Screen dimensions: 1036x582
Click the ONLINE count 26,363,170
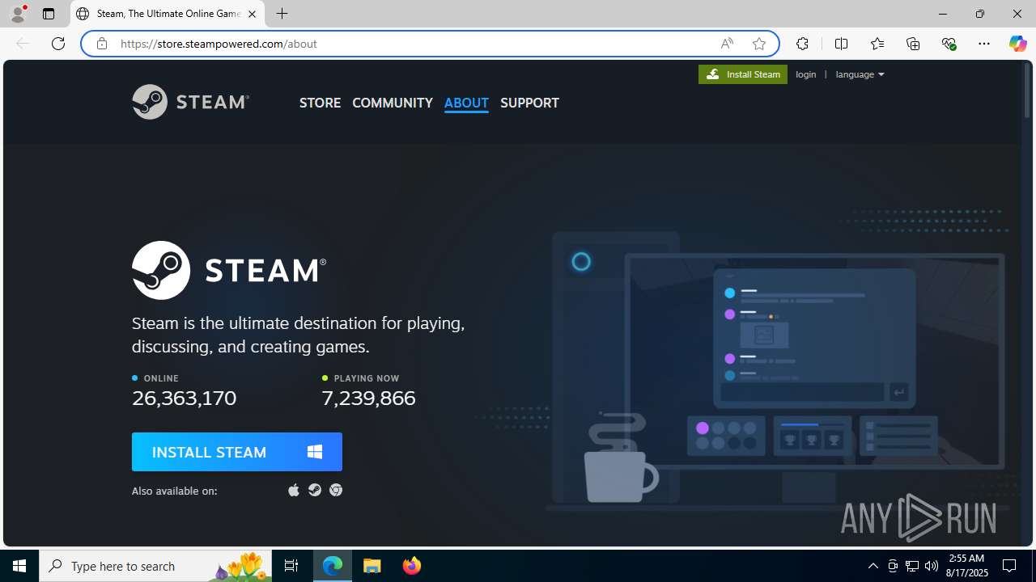(x=184, y=398)
